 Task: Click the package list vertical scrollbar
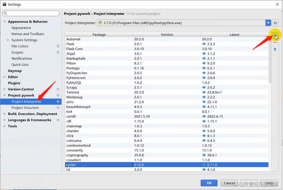(x=270, y=59)
